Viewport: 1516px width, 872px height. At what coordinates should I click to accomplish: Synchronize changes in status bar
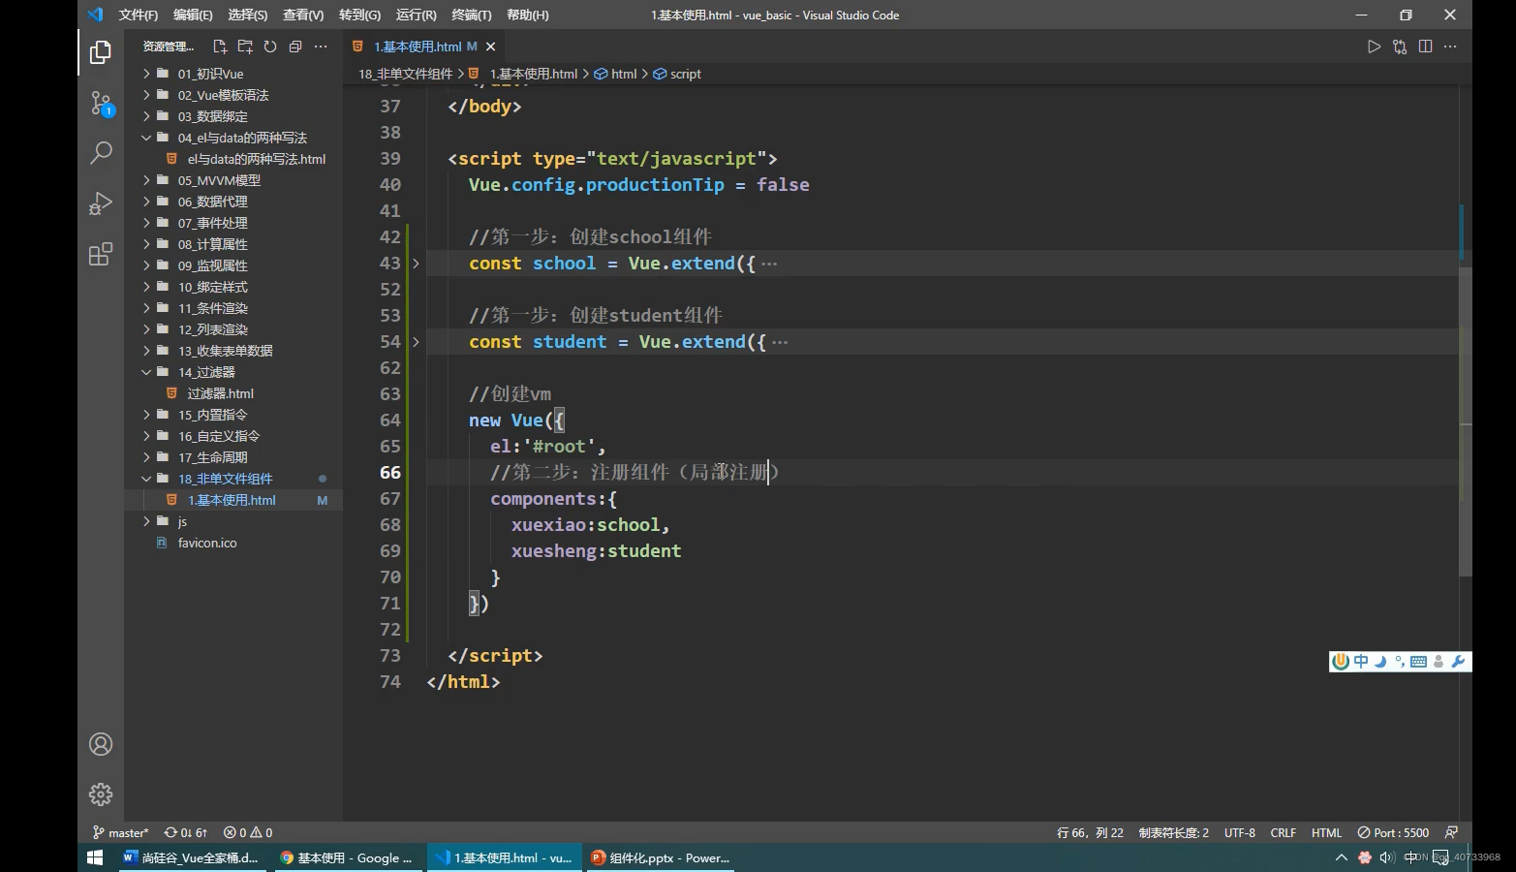pos(186,832)
